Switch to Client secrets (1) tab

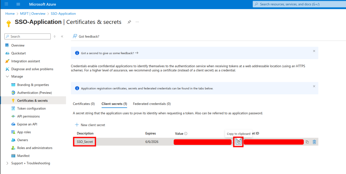pos(114,104)
